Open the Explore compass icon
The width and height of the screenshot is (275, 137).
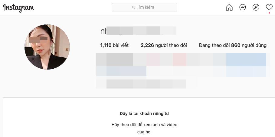coord(256,7)
